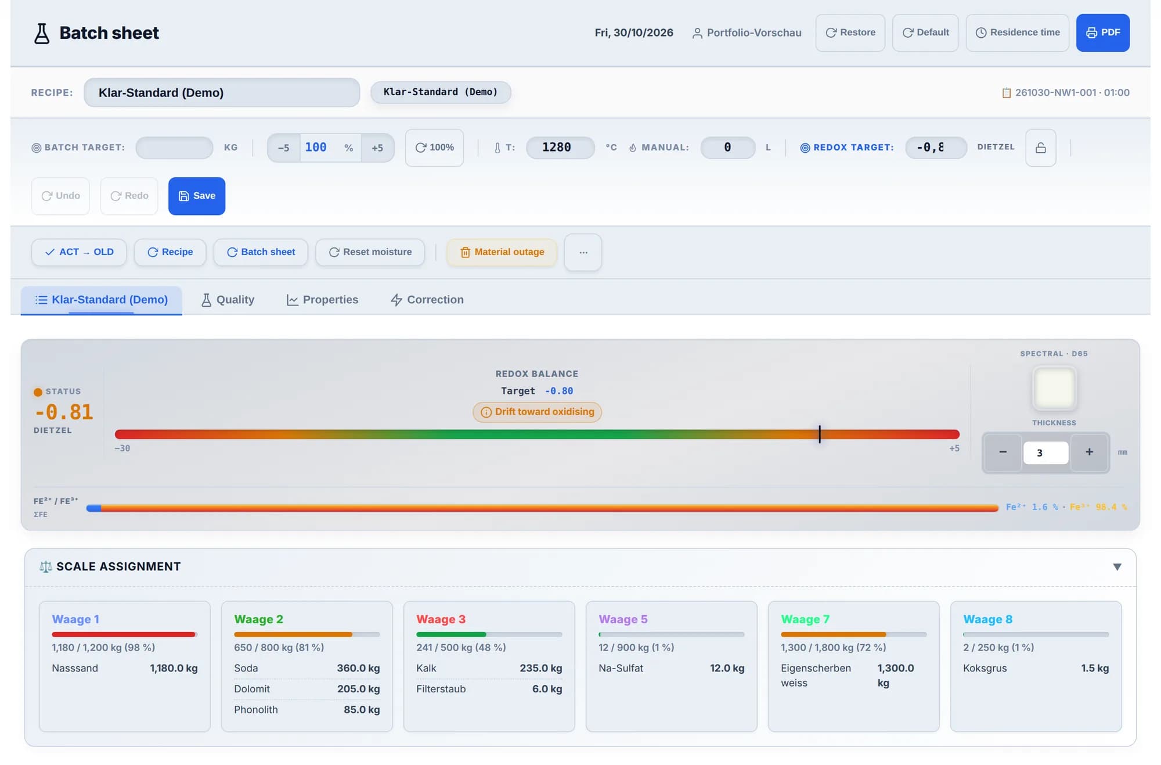1161x765 pixels.
Task: Open Residence time
Action: pyautogui.click(x=1017, y=33)
